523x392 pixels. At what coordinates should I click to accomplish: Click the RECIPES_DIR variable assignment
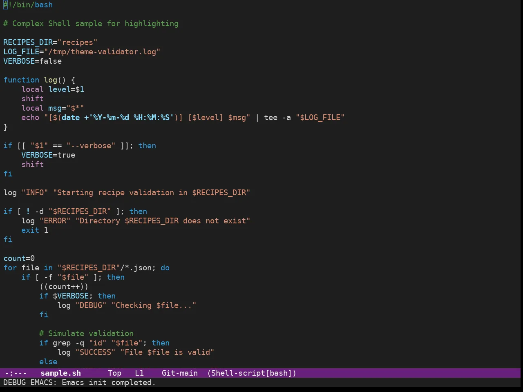coord(50,42)
